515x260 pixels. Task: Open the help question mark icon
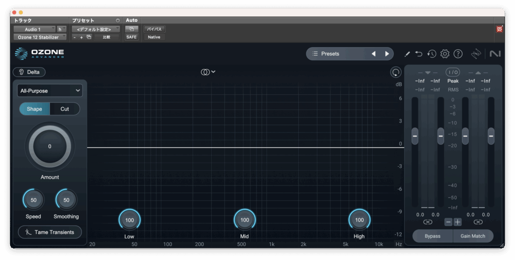458,54
